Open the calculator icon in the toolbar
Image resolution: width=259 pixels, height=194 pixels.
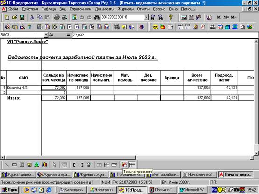point(184,17)
